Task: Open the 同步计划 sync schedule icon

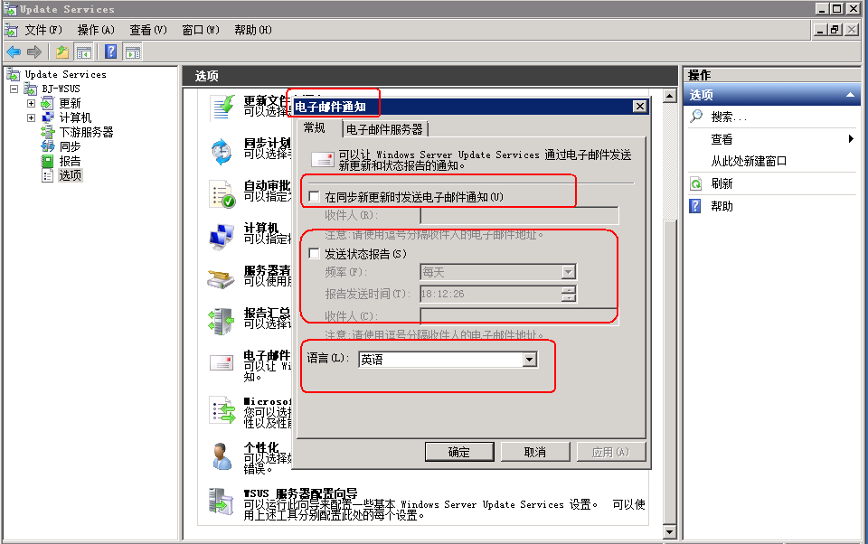Action: [x=222, y=152]
